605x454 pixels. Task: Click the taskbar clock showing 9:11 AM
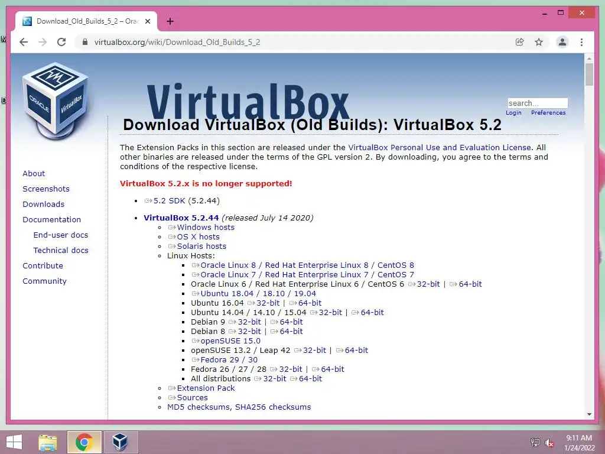click(579, 442)
